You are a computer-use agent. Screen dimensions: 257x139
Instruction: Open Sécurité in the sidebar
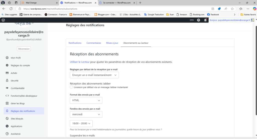click(14, 81)
